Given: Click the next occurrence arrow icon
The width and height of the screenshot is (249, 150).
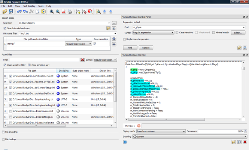Looking at the screenshot, I should tap(104, 12).
